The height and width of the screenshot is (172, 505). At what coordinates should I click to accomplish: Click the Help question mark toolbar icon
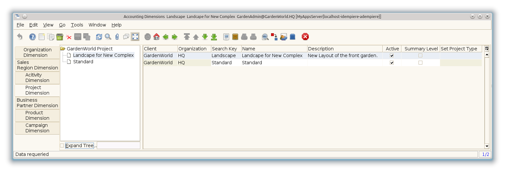pos(33,37)
